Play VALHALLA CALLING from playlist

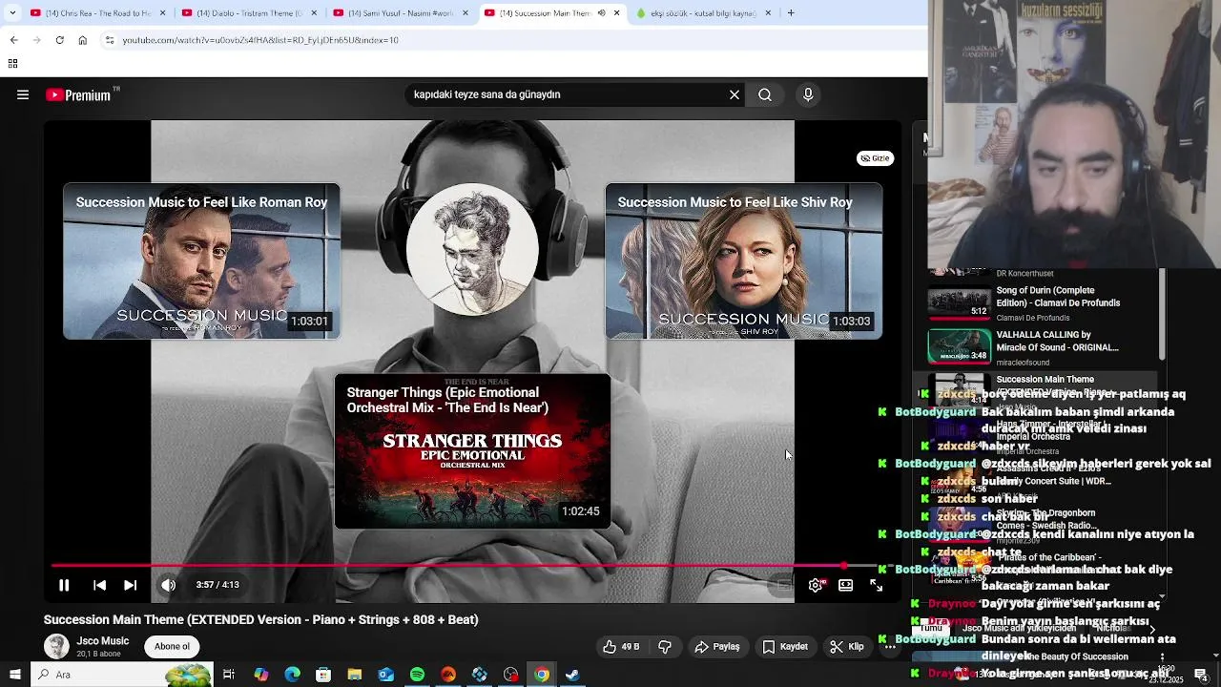(1043, 347)
